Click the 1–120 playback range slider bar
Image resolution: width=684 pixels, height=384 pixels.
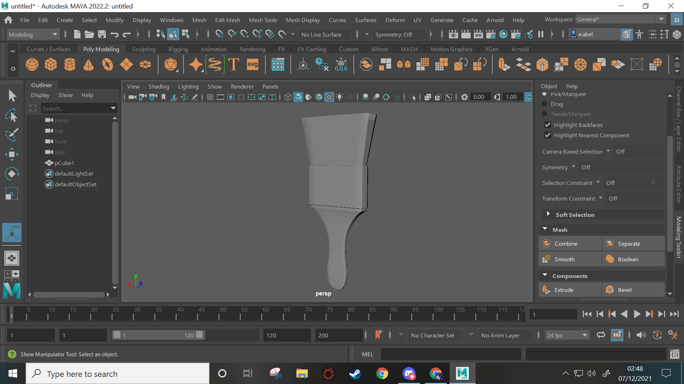(x=158, y=335)
